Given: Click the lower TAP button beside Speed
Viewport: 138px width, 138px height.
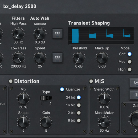Looking at the screenshot, I should pos(57,58).
